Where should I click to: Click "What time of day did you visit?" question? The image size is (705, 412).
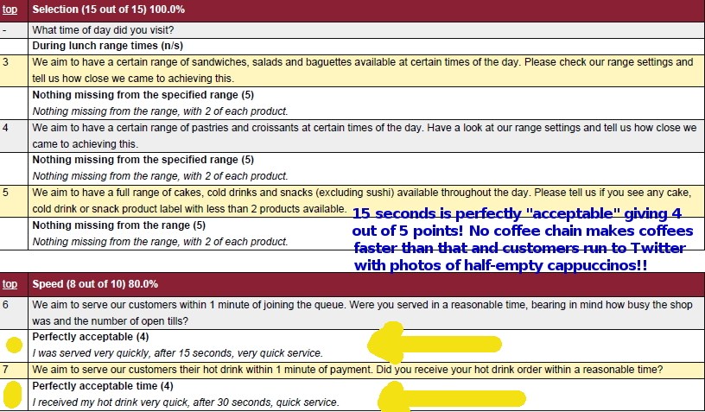pos(104,29)
